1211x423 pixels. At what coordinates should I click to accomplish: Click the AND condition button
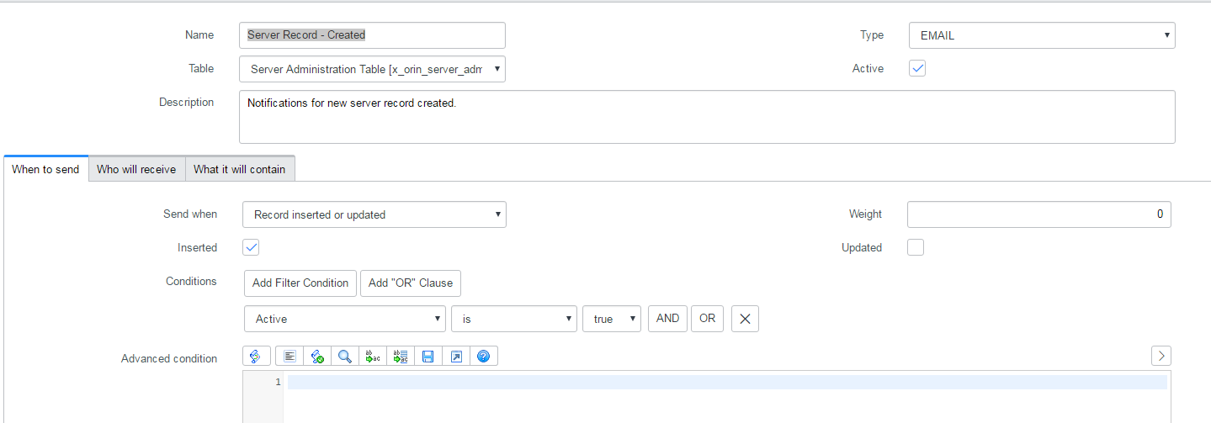tap(667, 319)
